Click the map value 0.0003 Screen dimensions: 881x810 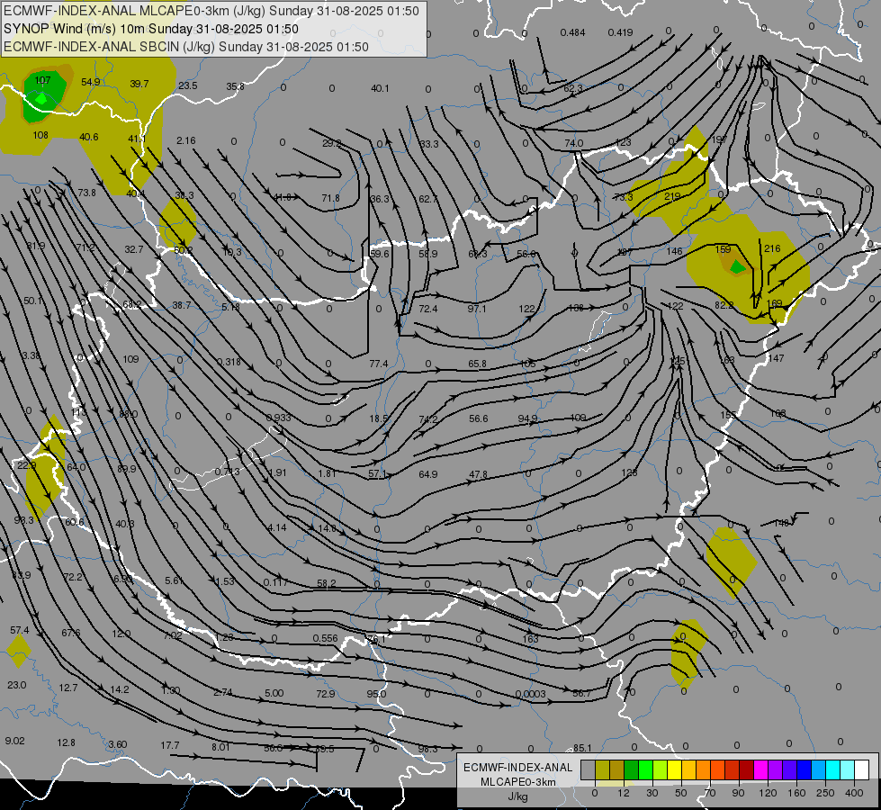coord(530,694)
